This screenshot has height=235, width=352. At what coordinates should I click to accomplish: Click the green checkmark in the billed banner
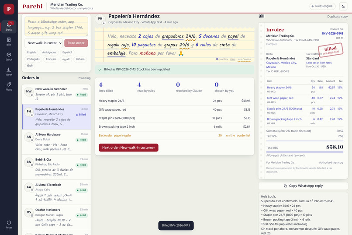(x=100, y=70)
